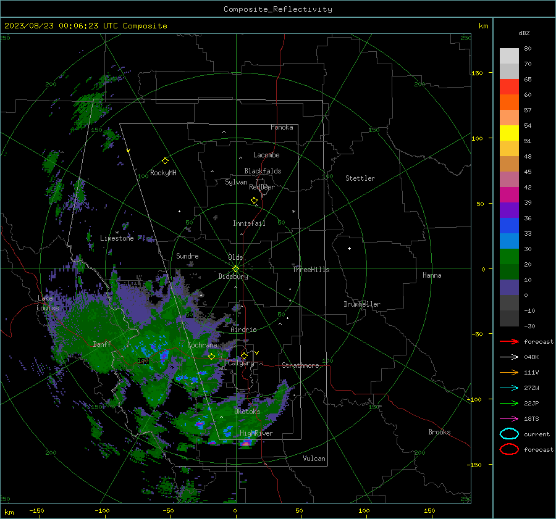Pick the green 22JP arrow in the legend
This screenshot has width=556, height=519.
coord(509,403)
